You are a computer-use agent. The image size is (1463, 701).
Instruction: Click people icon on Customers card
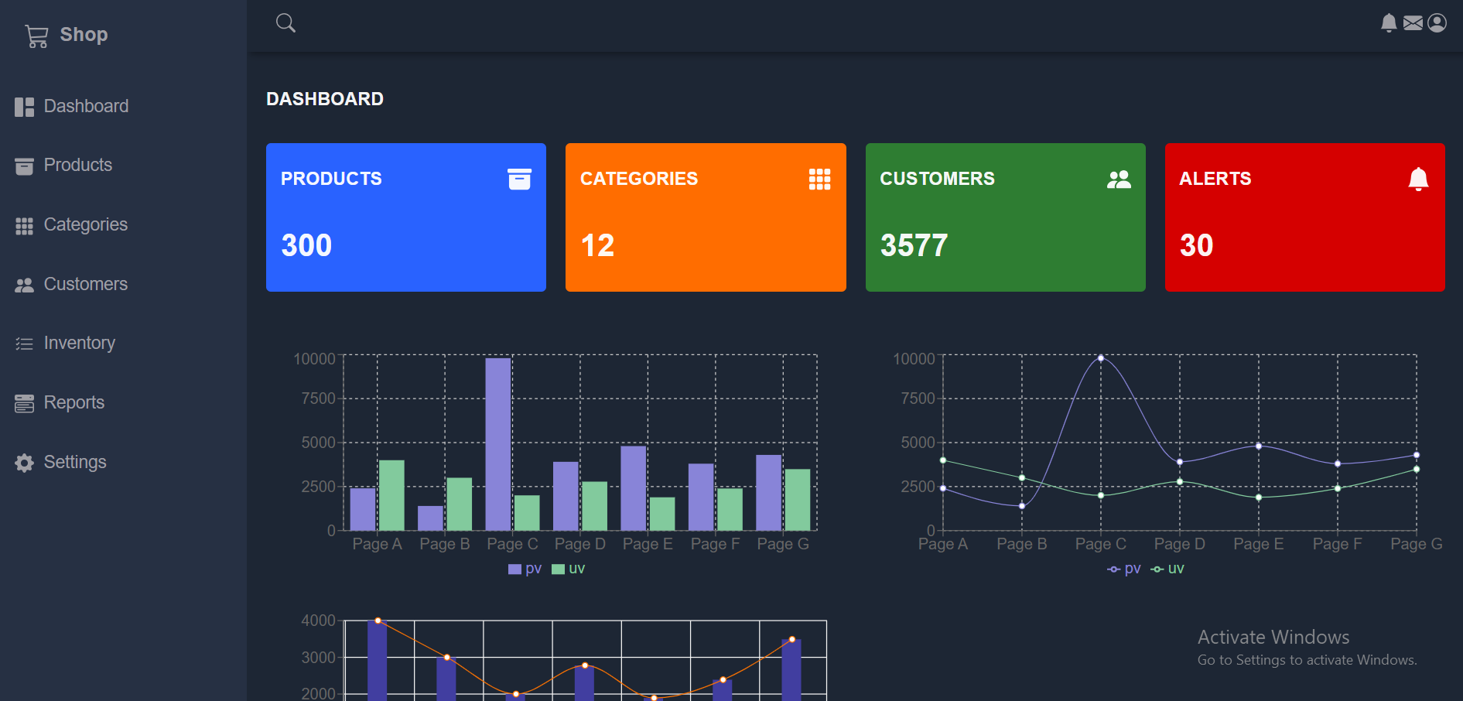click(x=1119, y=179)
